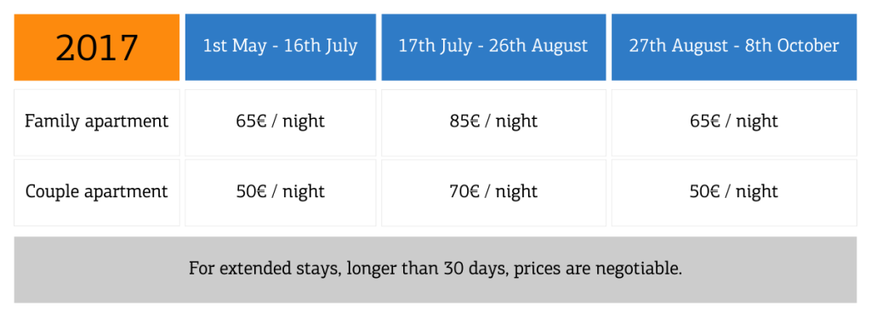Click the extended stays note banner
871x317 pixels.
coord(435,269)
